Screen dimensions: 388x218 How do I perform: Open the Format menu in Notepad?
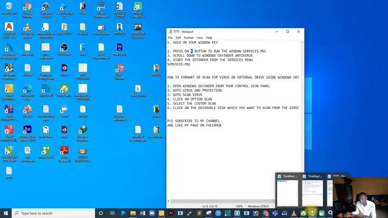[189, 38]
